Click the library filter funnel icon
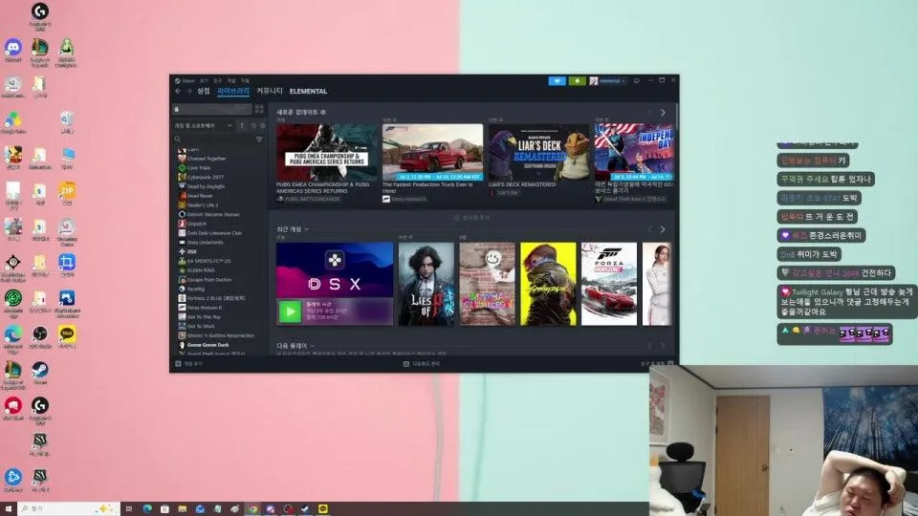Screen dimensions: 918x516 coord(259,140)
